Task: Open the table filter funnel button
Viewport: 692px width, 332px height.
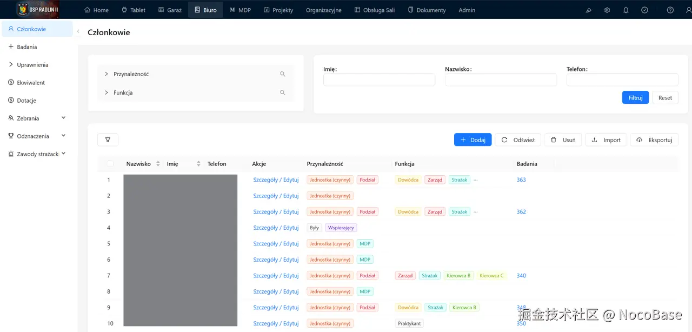Action: [108, 140]
